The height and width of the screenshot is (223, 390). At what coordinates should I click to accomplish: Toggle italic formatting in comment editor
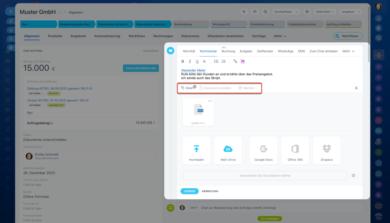click(x=190, y=61)
